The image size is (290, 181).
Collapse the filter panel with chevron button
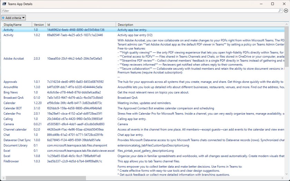pyautogui.click(x=286, y=11)
